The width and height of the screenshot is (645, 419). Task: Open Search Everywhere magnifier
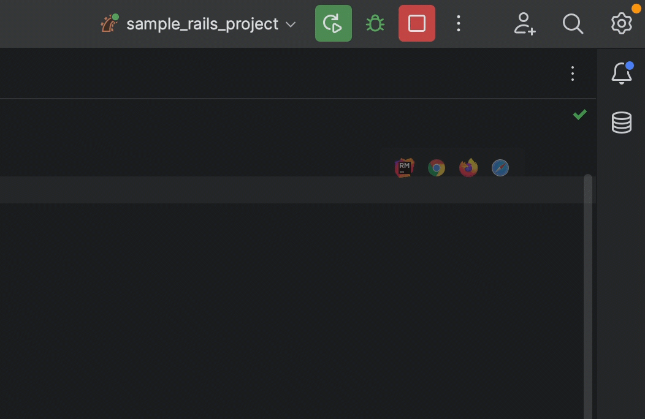click(573, 24)
